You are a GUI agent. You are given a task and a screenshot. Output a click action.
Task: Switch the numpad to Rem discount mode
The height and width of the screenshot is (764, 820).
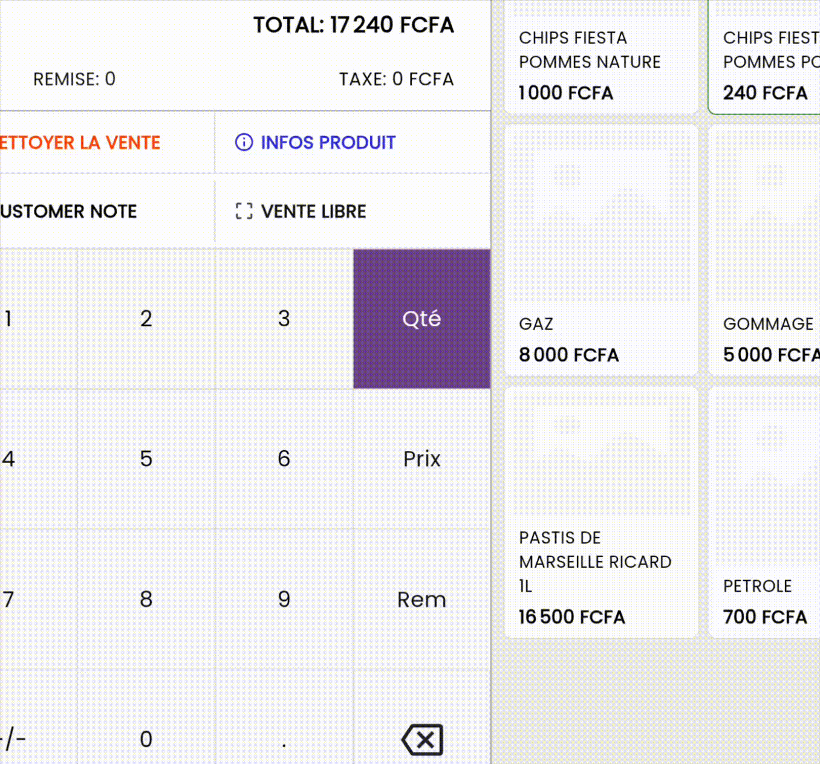pyautogui.click(x=421, y=599)
